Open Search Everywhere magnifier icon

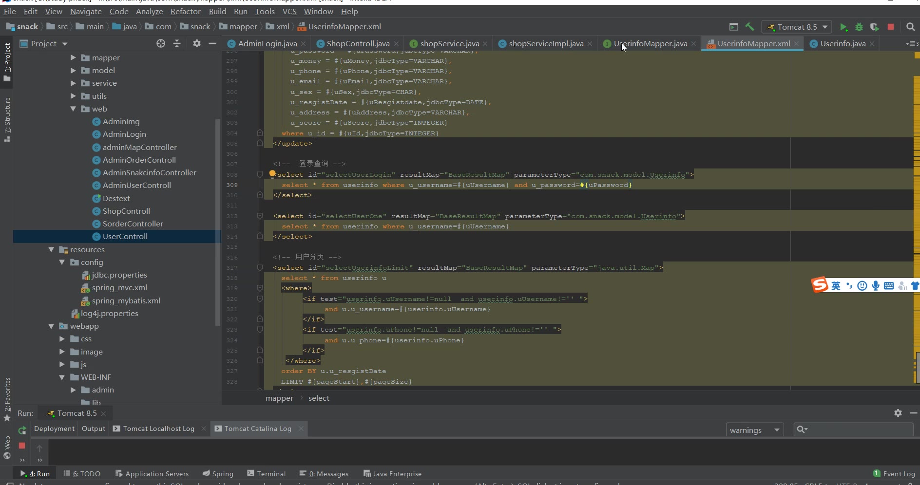910,27
